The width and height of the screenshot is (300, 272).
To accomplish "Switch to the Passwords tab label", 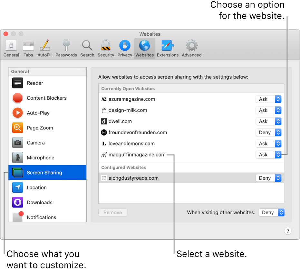I will coord(66,55).
